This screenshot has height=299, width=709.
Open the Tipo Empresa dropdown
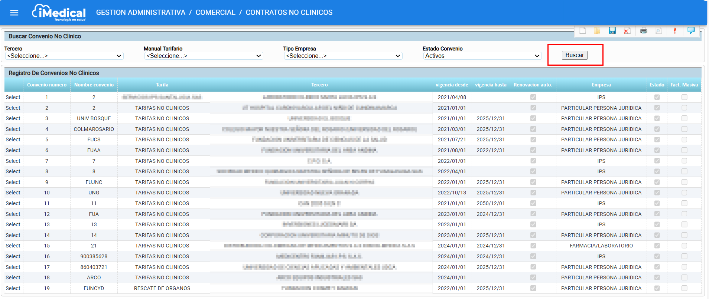coord(343,56)
